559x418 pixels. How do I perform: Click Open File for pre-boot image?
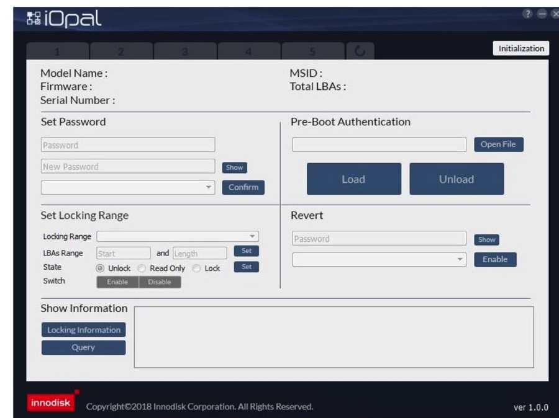click(x=499, y=145)
